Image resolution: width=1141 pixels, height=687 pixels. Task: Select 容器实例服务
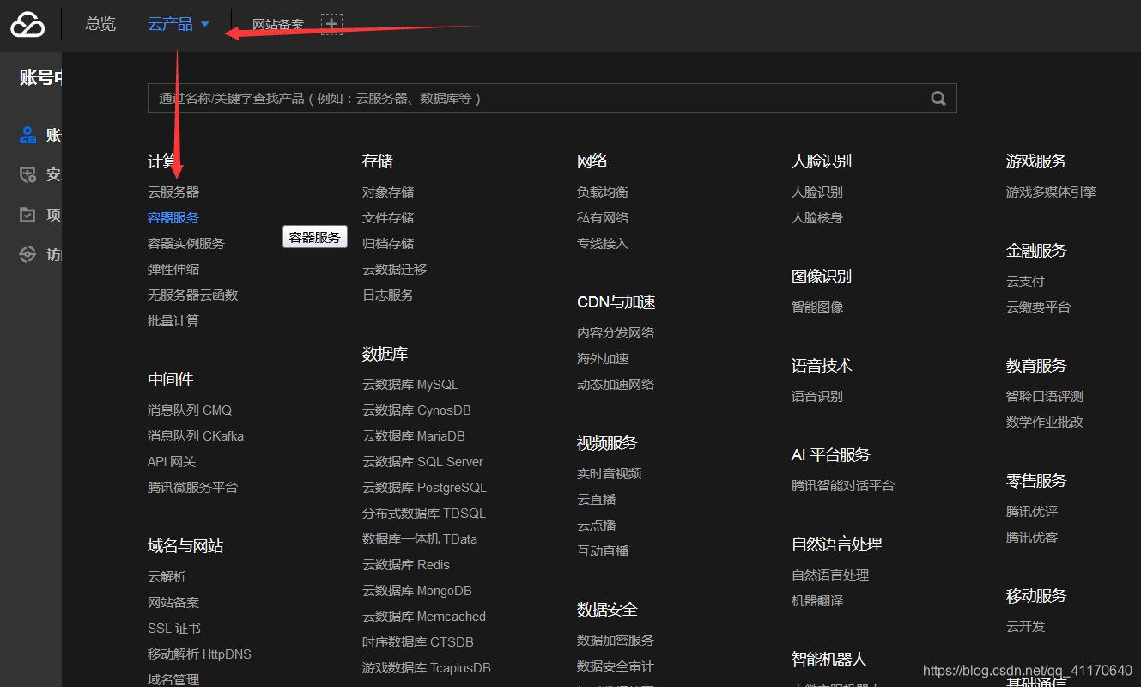186,244
